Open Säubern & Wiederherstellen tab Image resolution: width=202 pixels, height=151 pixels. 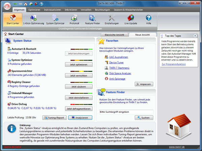128,10
